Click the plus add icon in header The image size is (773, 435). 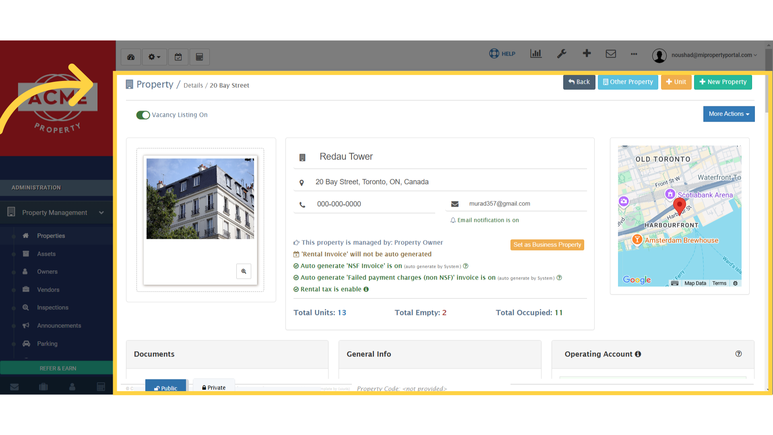(587, 53)
